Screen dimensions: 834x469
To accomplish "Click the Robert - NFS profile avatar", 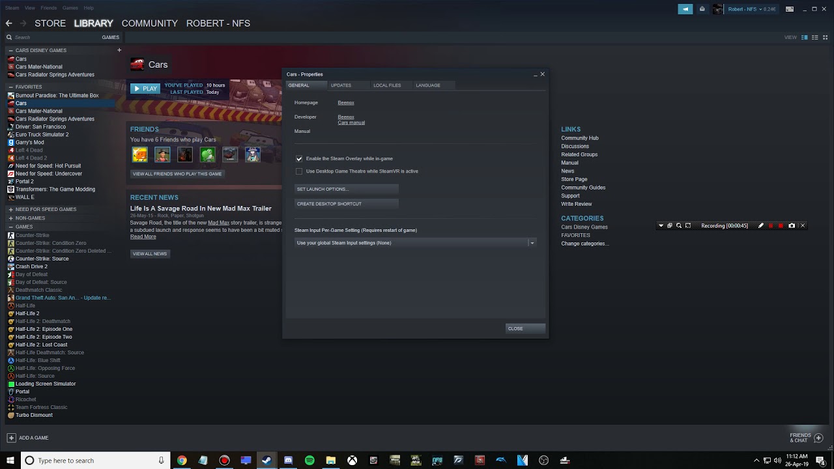I will [x=718, y=9].
